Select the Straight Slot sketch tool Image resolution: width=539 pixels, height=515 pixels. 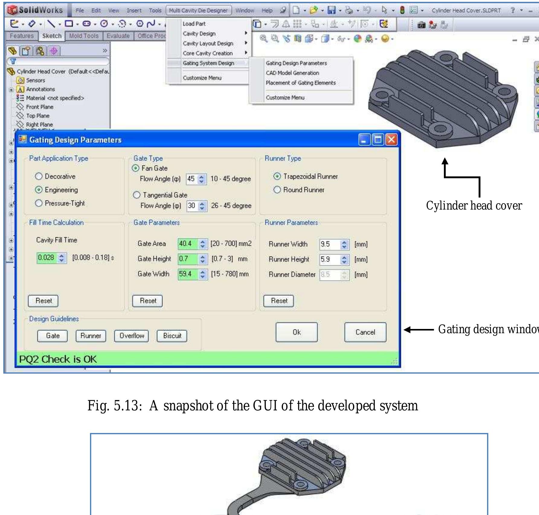point(86,23)
